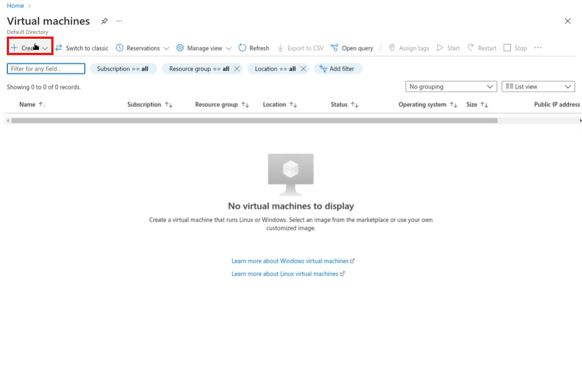The height and width of the screenshot is (365, 582).
Task: Click the "Showing 0 to 0 of 0 records." text
Action: coord(44,87)
